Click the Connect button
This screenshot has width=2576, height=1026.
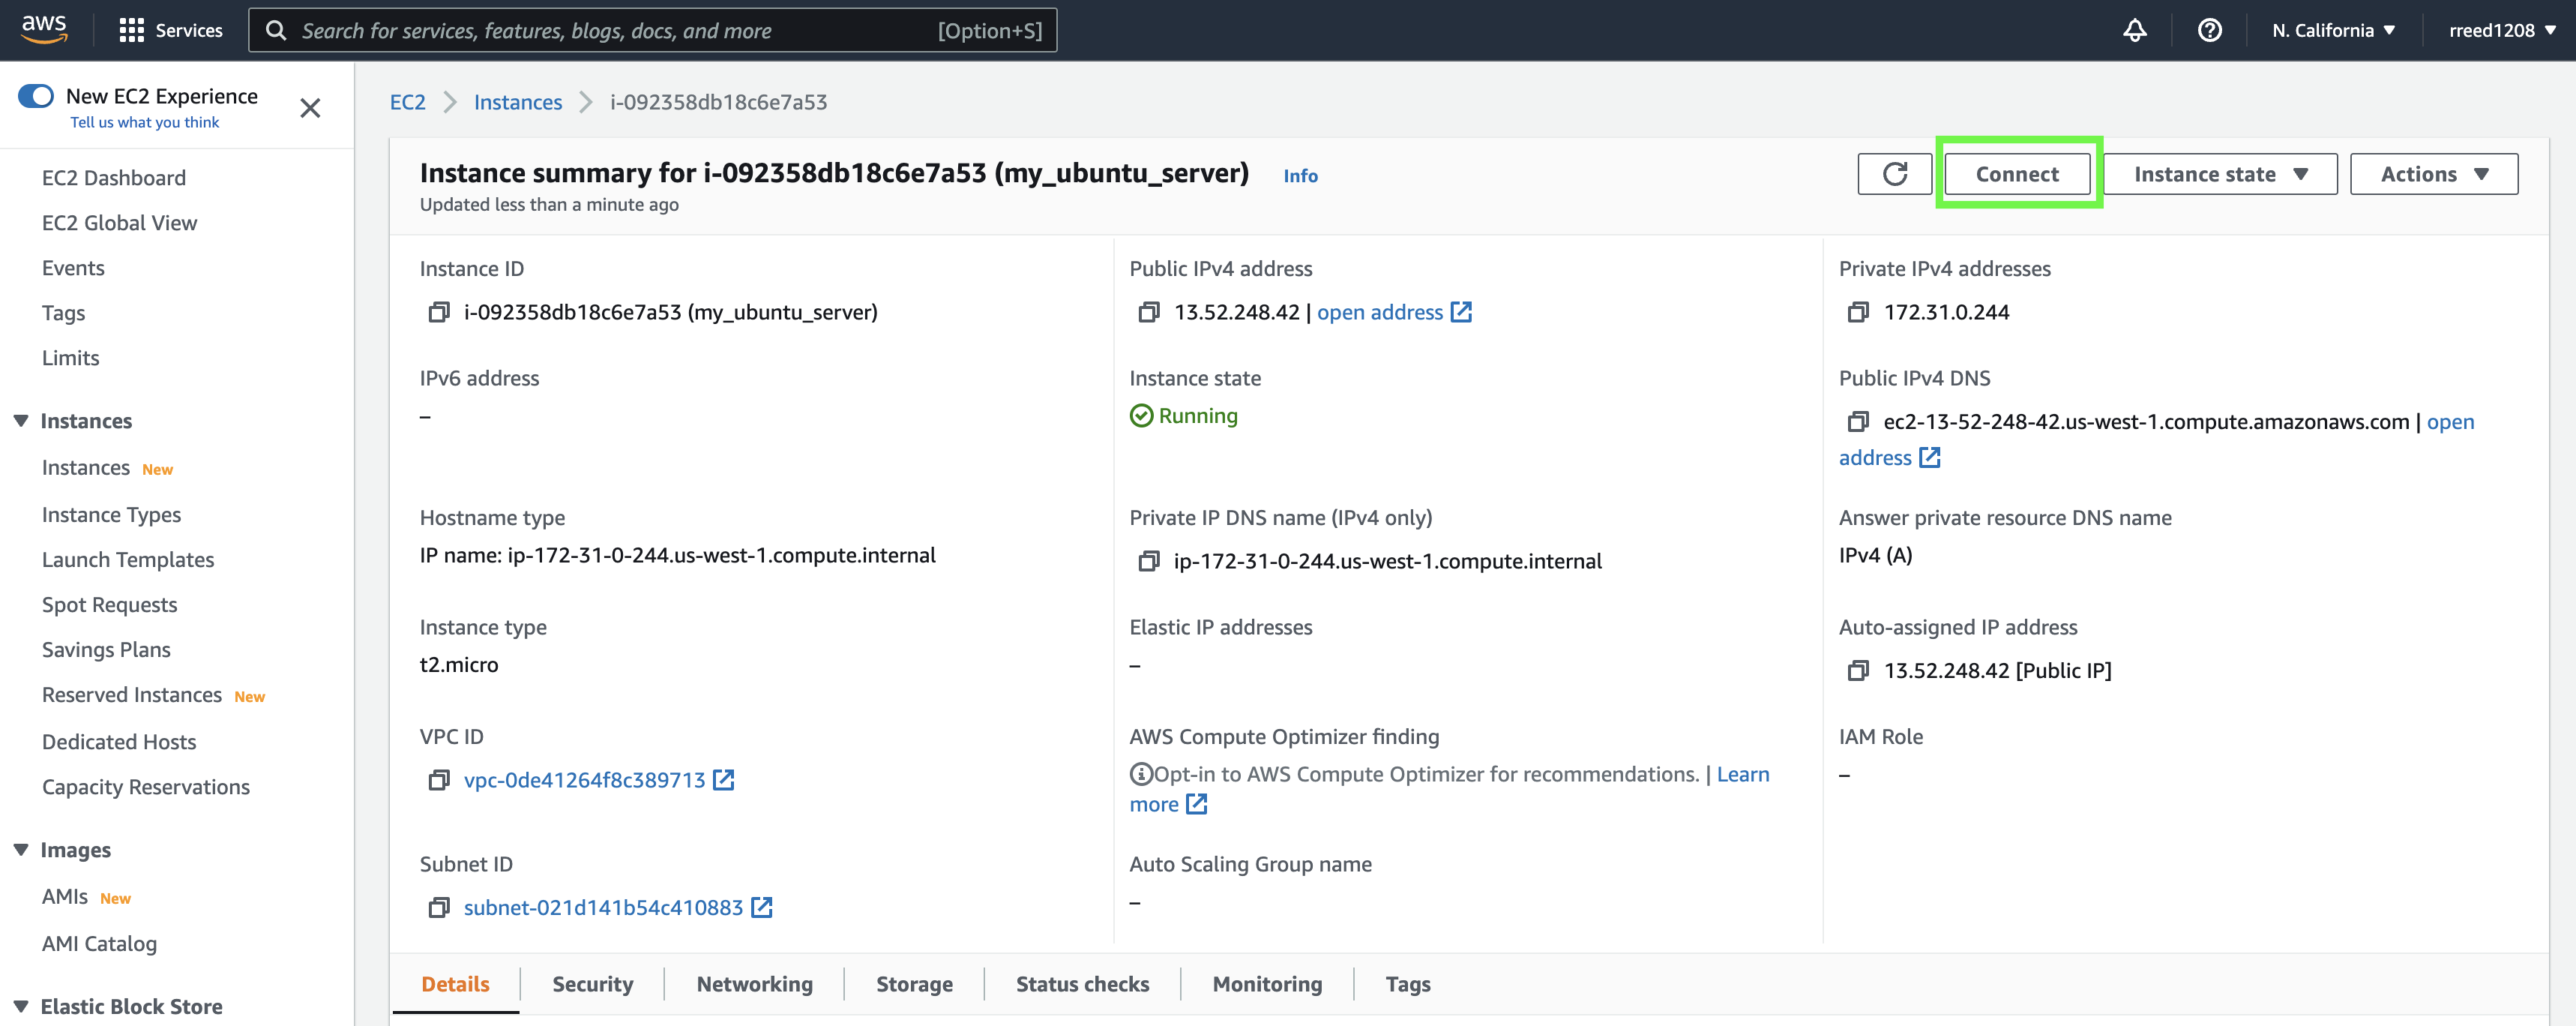2017,173
